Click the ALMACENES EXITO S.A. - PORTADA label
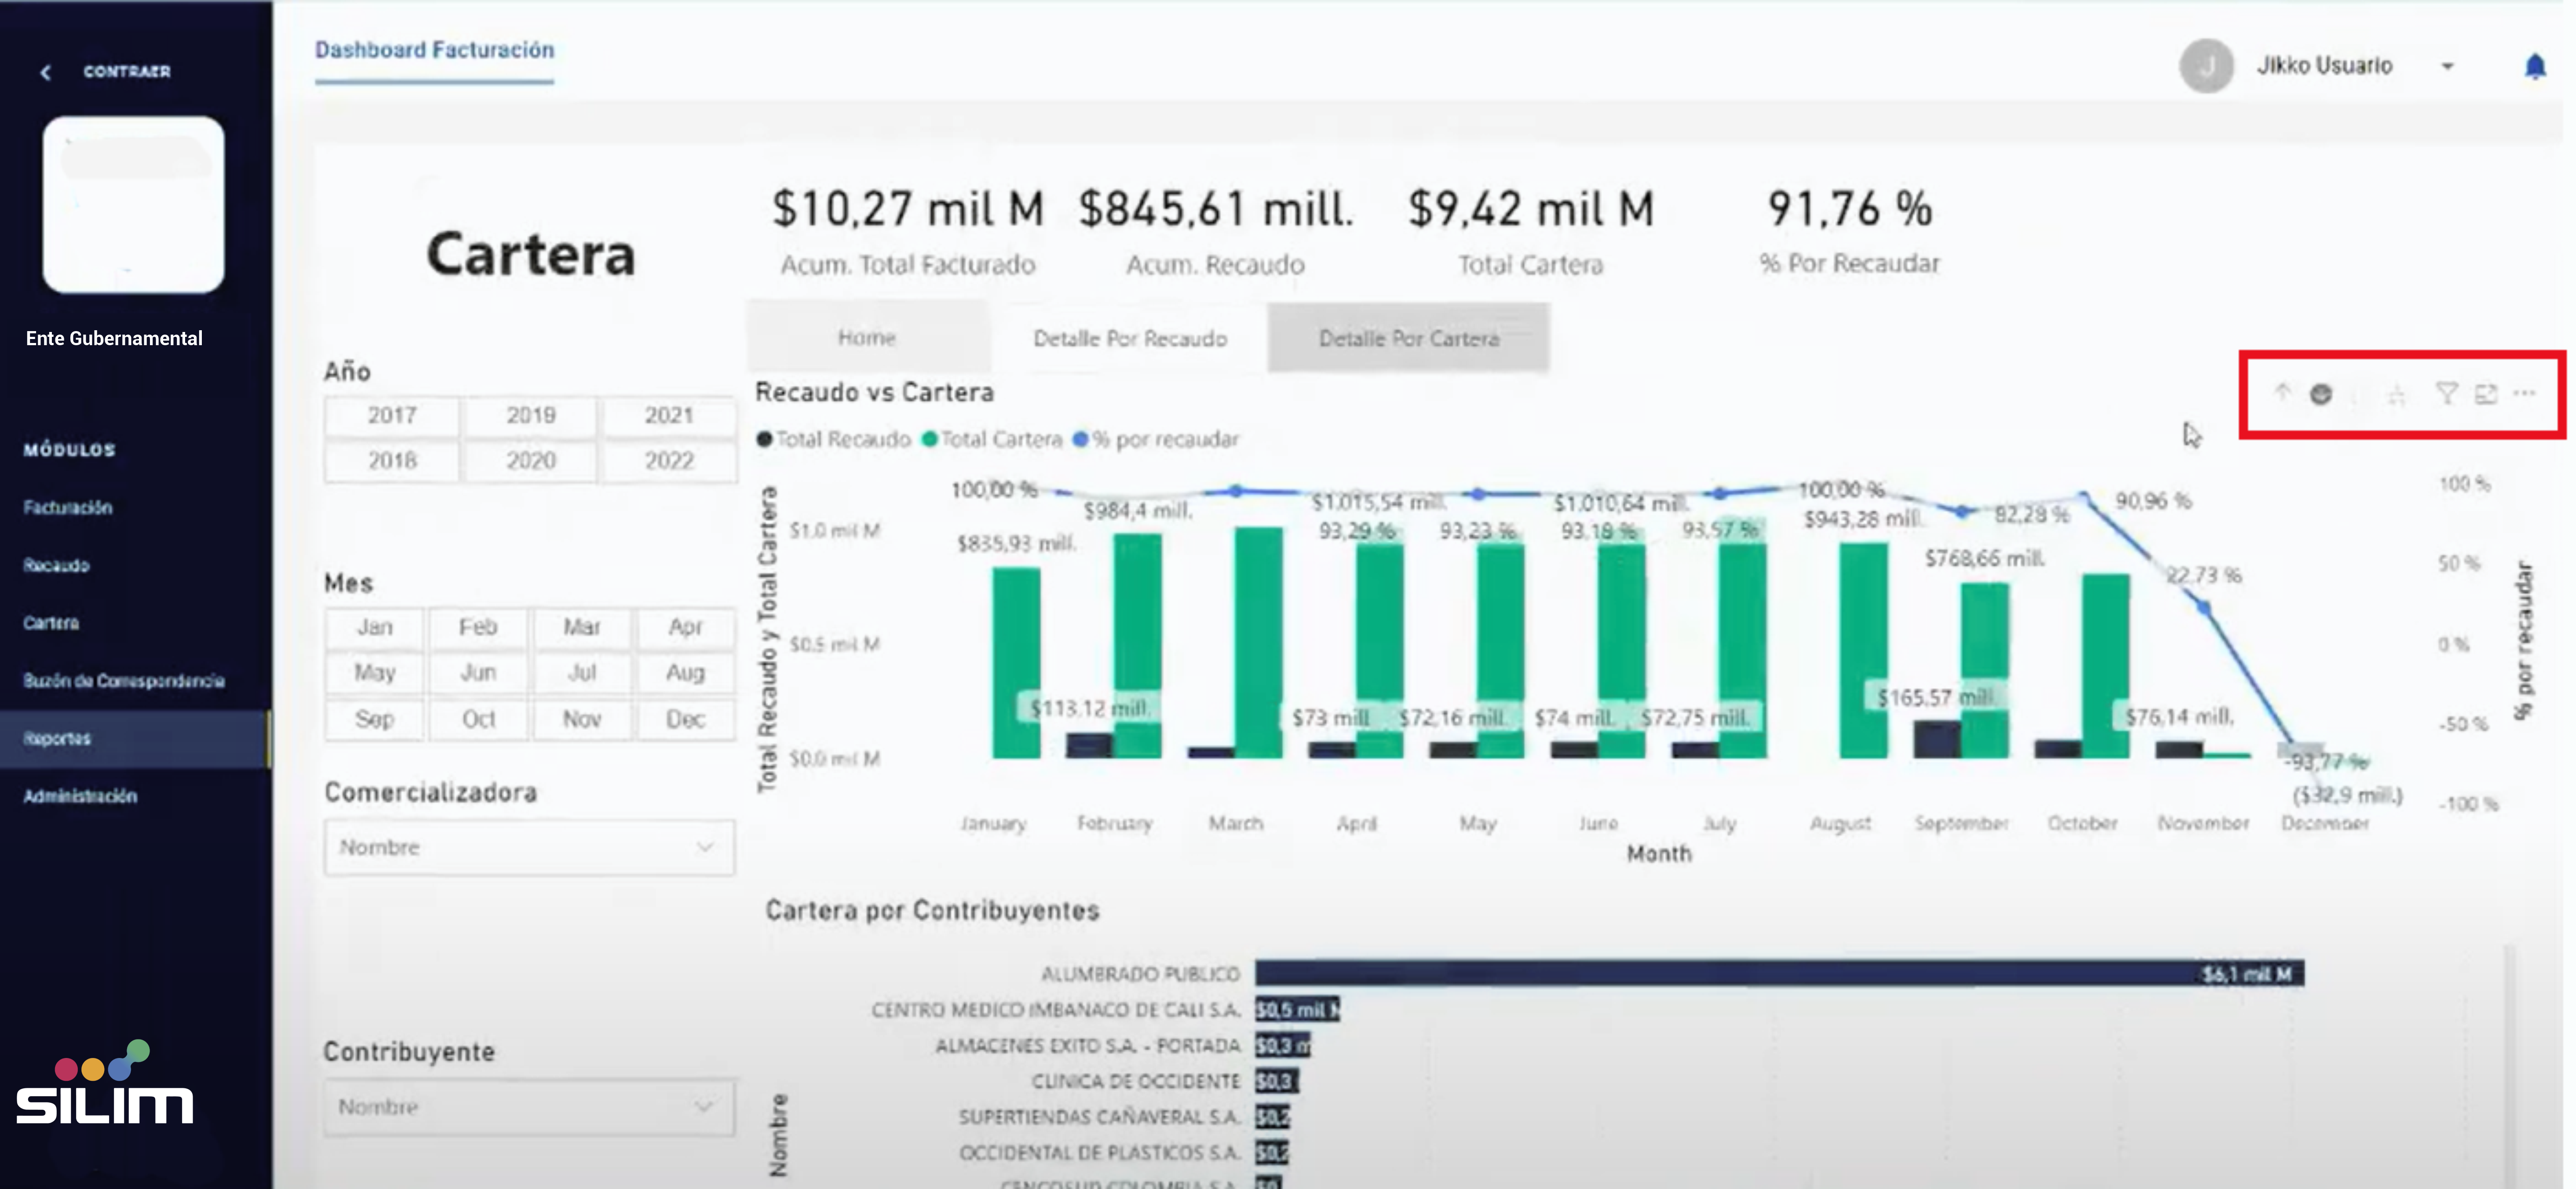 1087,1046
